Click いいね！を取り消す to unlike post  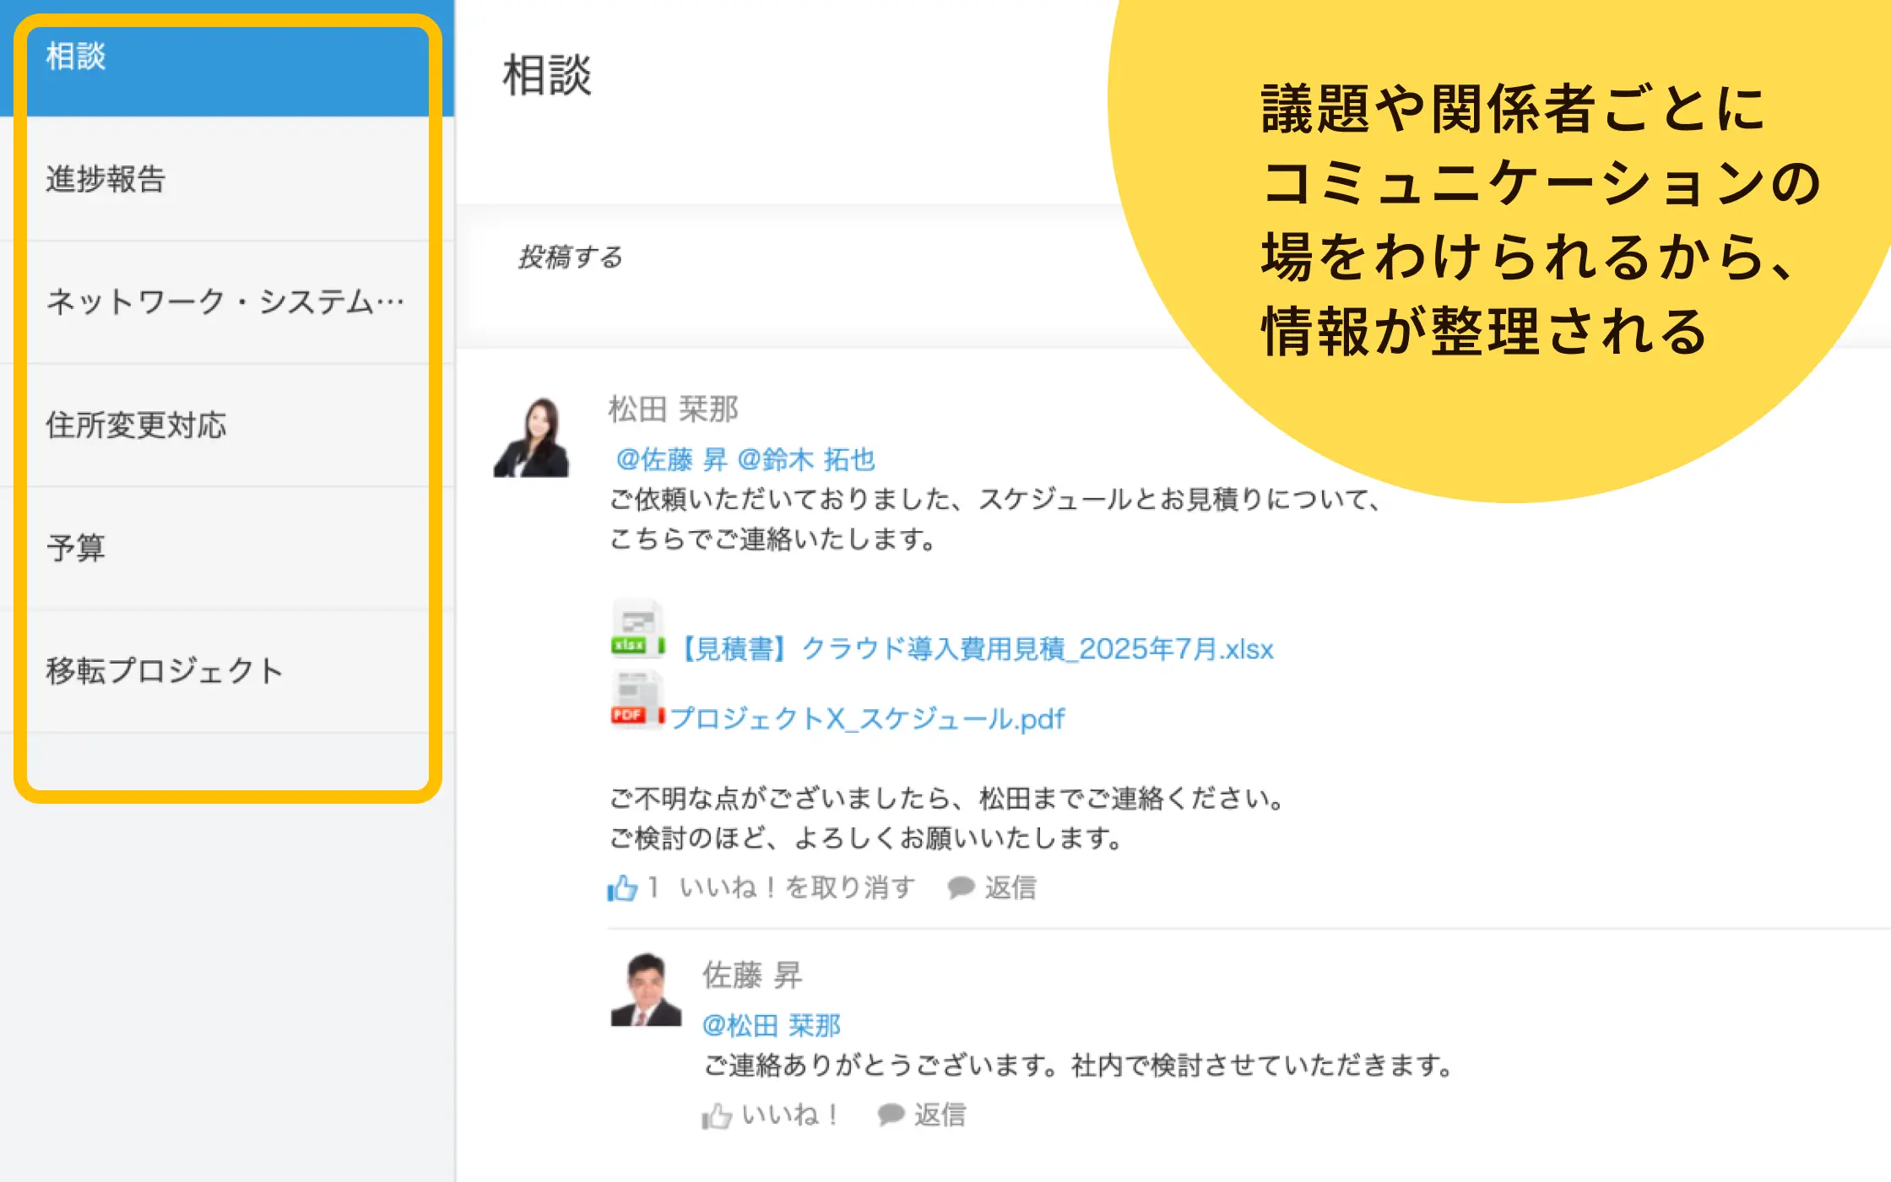tap(797, 888)
